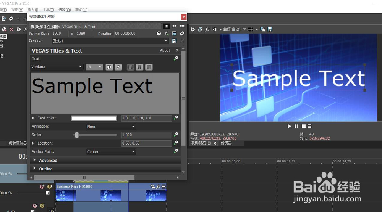Click the white Text color swatch

94,118
